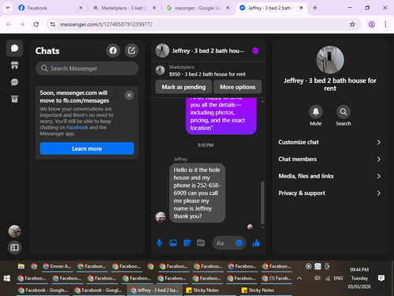This screenshot has width=394, height=296.
Task: Open profile avatar at sidebar bottom
Action: pyautogui.click(x=14, y=231)
